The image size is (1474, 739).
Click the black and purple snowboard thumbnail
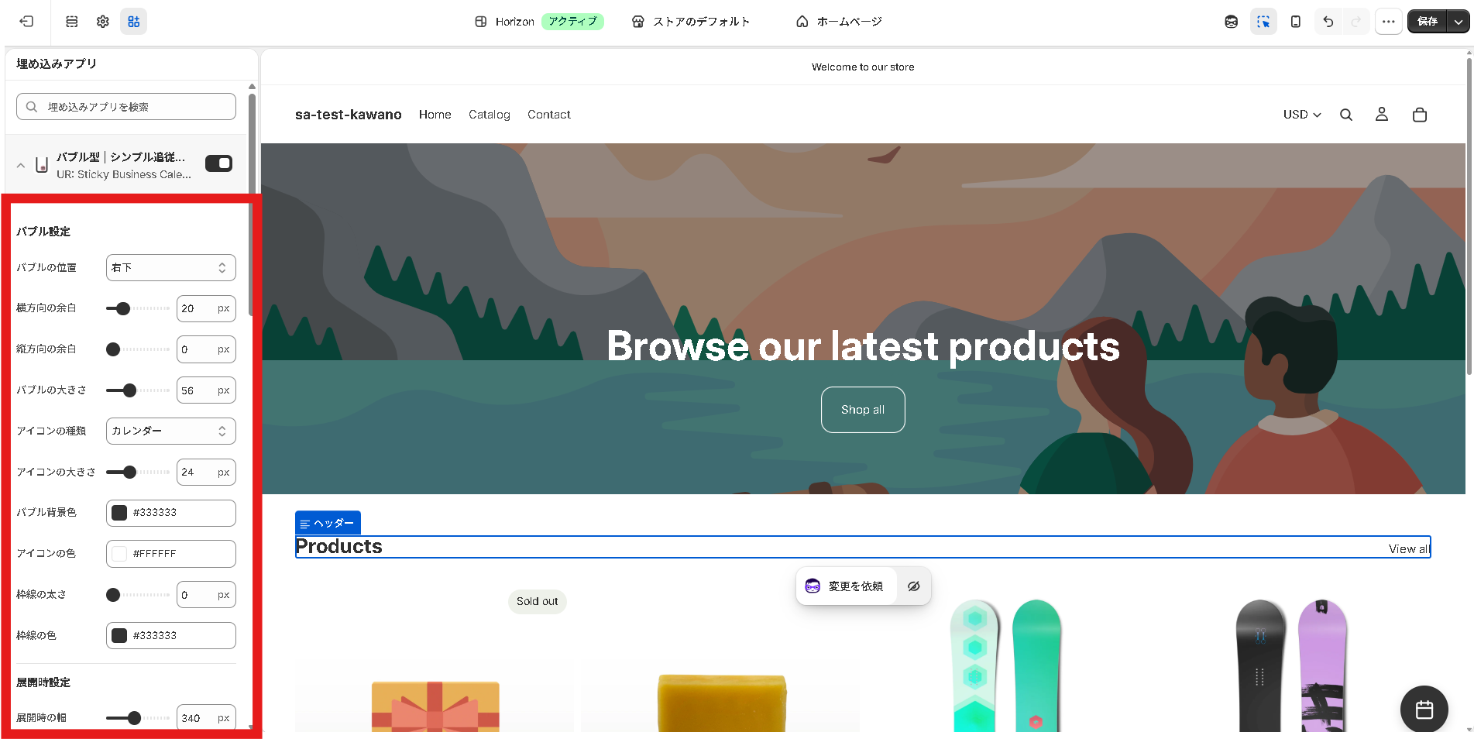coord(1292,665)
